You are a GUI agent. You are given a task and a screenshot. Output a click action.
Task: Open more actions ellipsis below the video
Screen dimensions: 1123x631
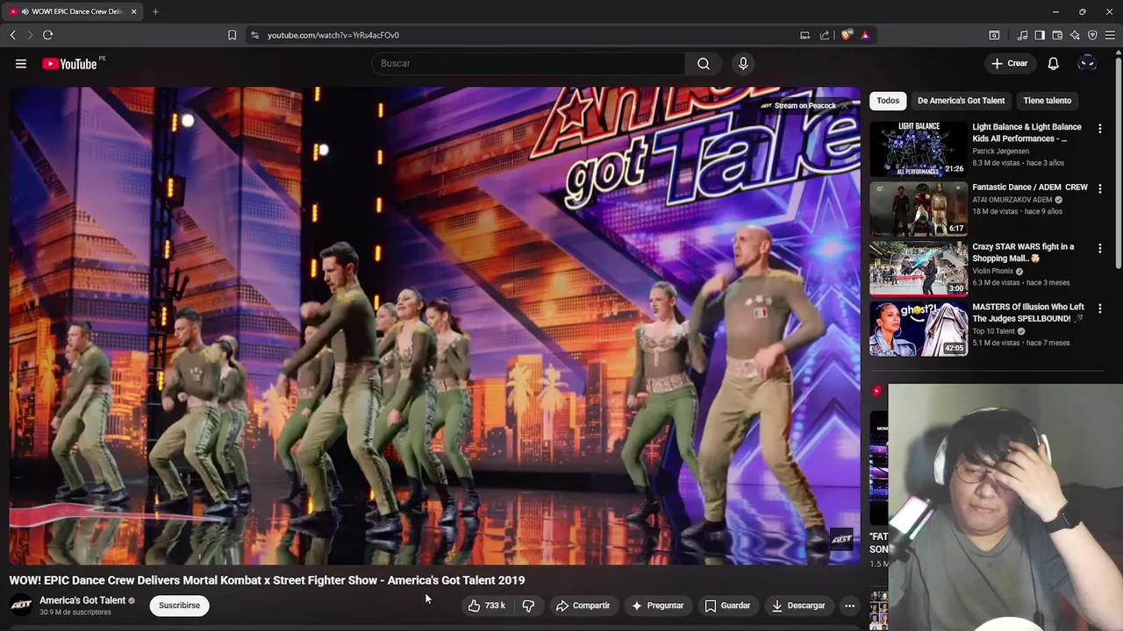849,606
